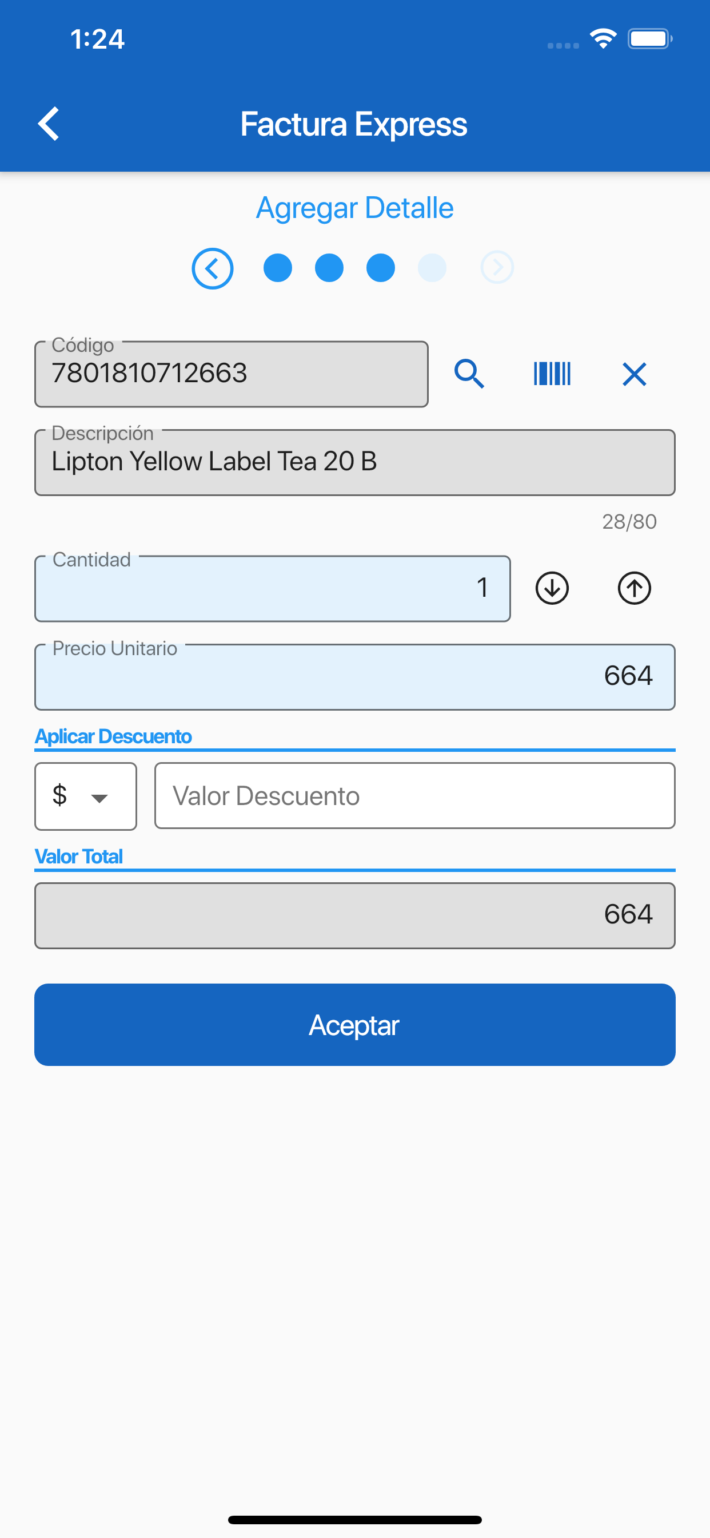This screenshot has width=710, height=1538.
Task: Open the $ discount type dropdown
Action: [x=86, y=796]
